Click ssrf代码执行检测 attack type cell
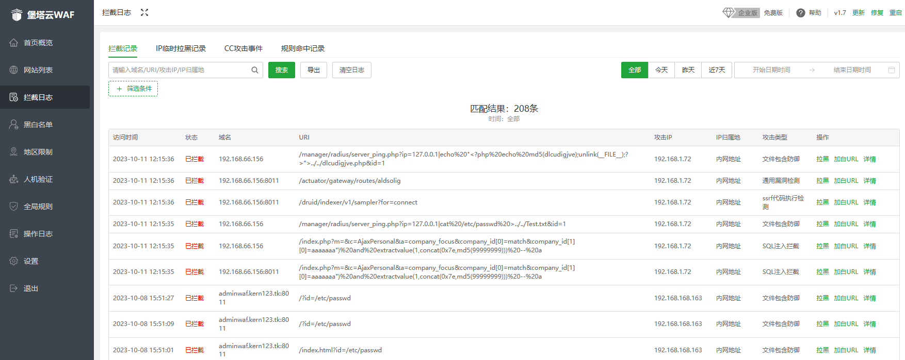This screenshot has width=905, height=360. (x=783, y=202)
